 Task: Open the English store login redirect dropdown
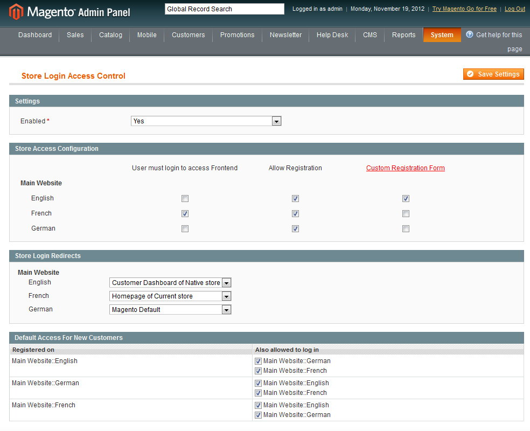point(226,282)
